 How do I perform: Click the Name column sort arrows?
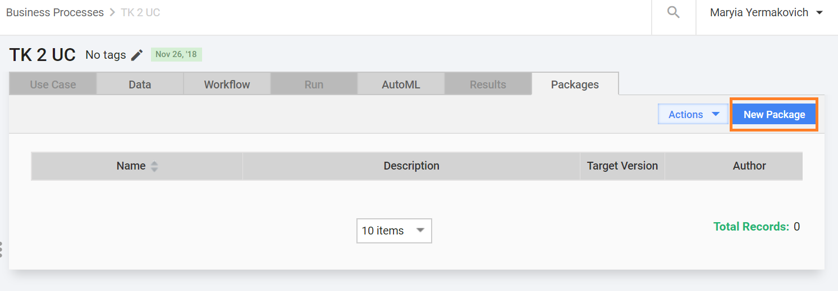[154, 166]
